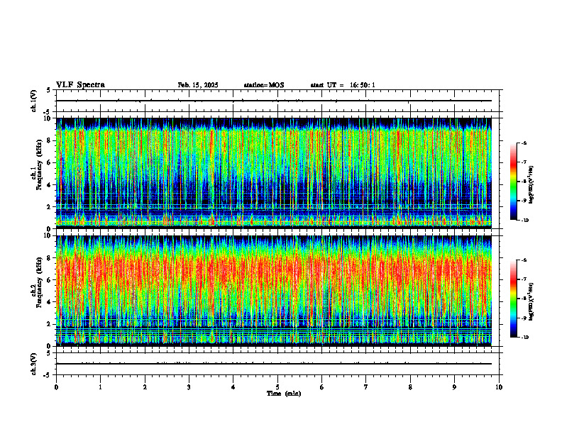Click the time axis tick label "8"
The width and height of the screenshot is (562, 434).
click(x=410, y=387)
